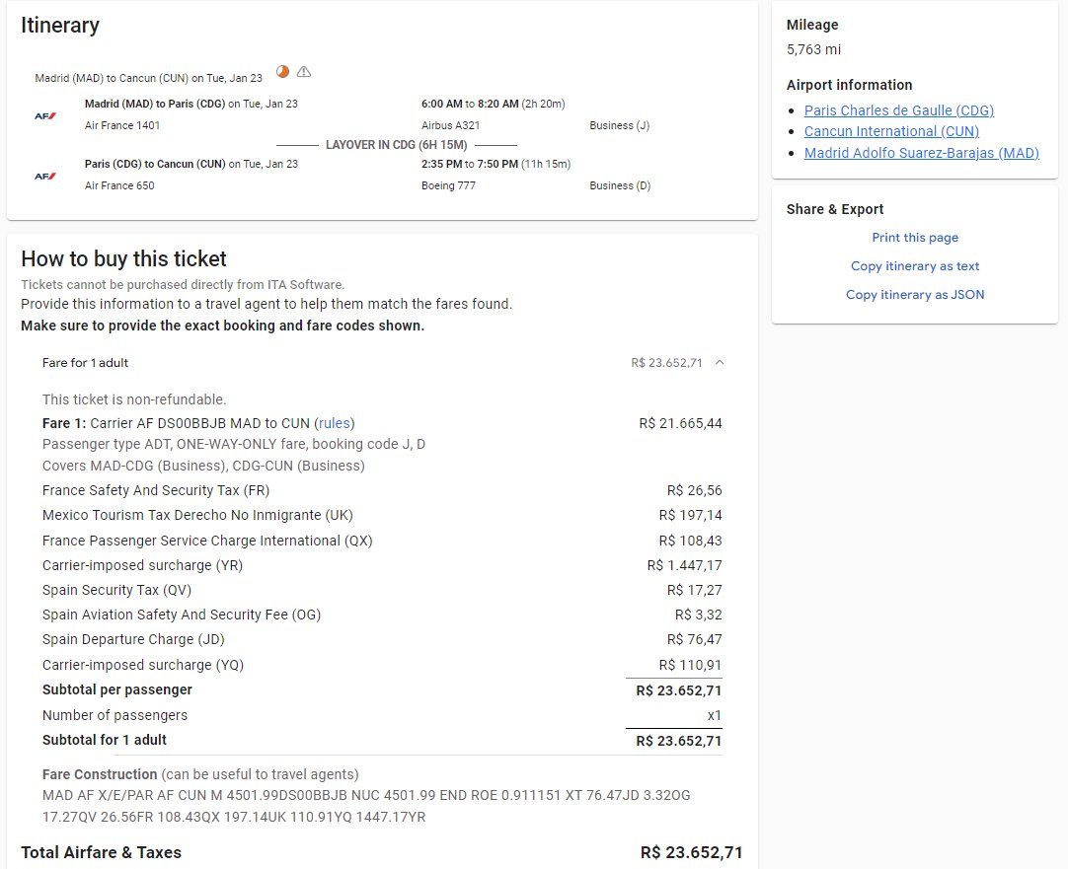Click 'Mexico Tourism Tax Derecho No Inmigrante (UK)'

197,515
